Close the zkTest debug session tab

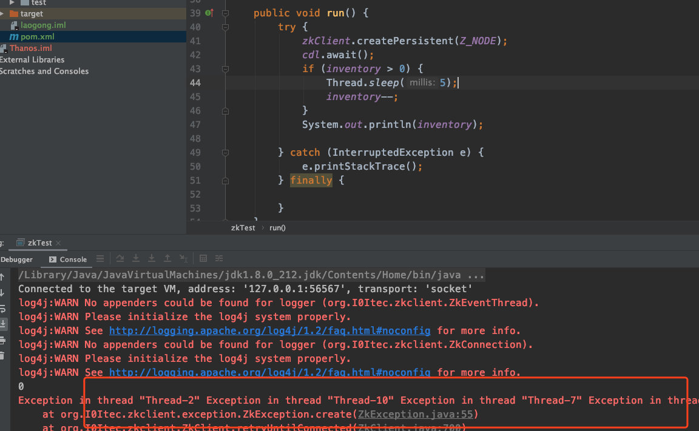[x=58, y=243]
